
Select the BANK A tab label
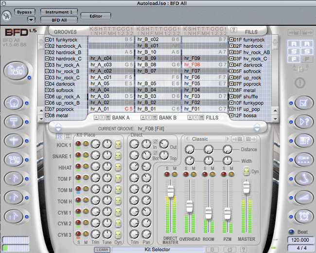point(121,118)
